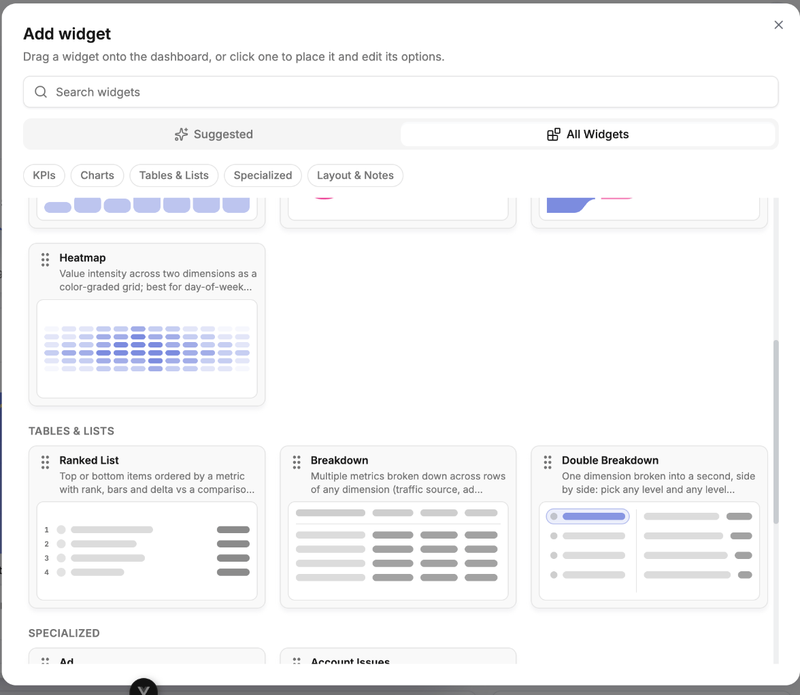The image size is (800, 695).
Task: Click the widgets grid icon beside All Widgets
Action: tap(554, 134)
